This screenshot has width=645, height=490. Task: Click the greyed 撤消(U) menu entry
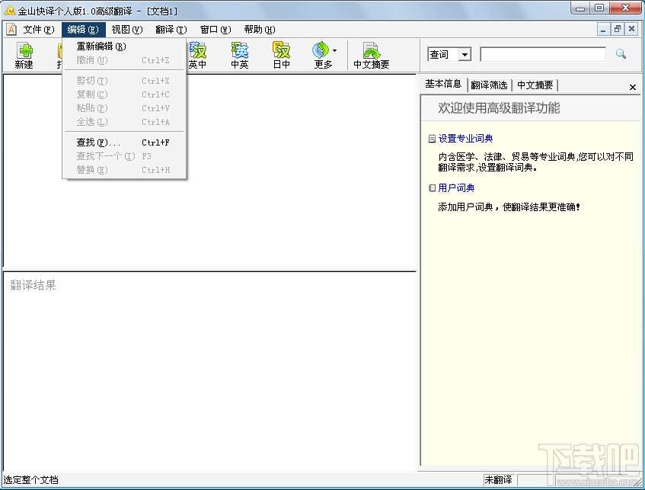[124, 60]
